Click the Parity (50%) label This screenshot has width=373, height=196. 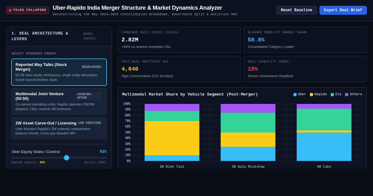pos(95,162)
